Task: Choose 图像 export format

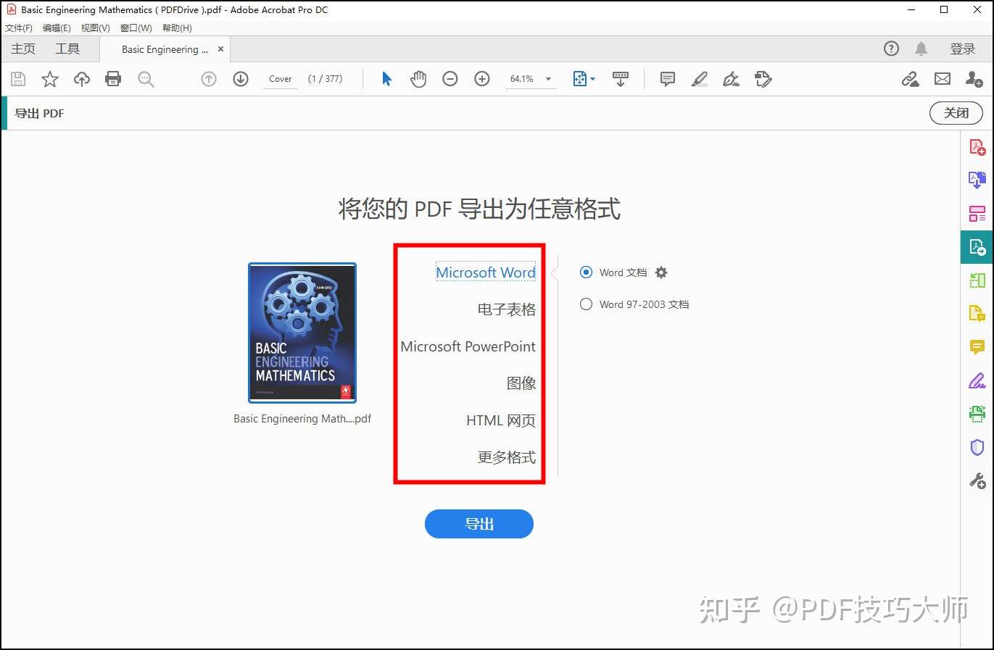Action: [x=521, y=383]
